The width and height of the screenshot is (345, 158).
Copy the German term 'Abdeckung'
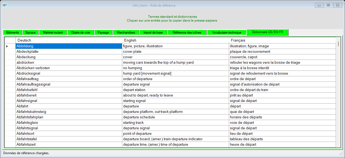[x=69, y=57]
